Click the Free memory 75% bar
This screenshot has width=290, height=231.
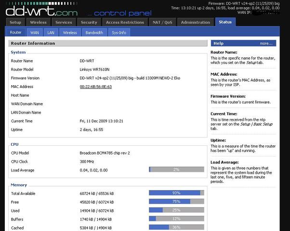(176, 202)
